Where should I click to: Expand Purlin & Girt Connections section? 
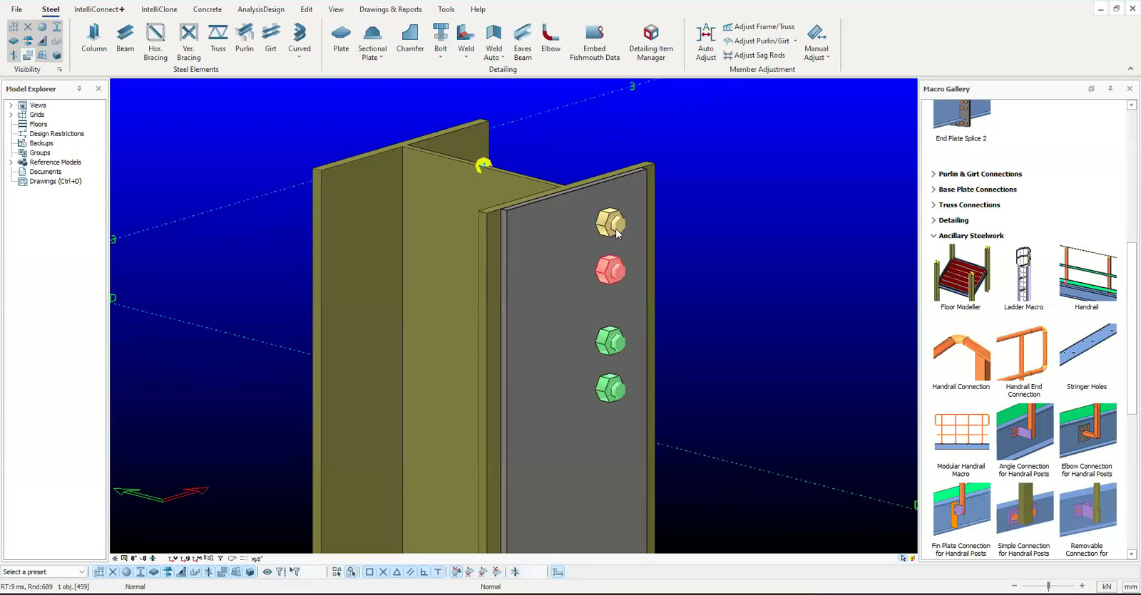[933, 174]
